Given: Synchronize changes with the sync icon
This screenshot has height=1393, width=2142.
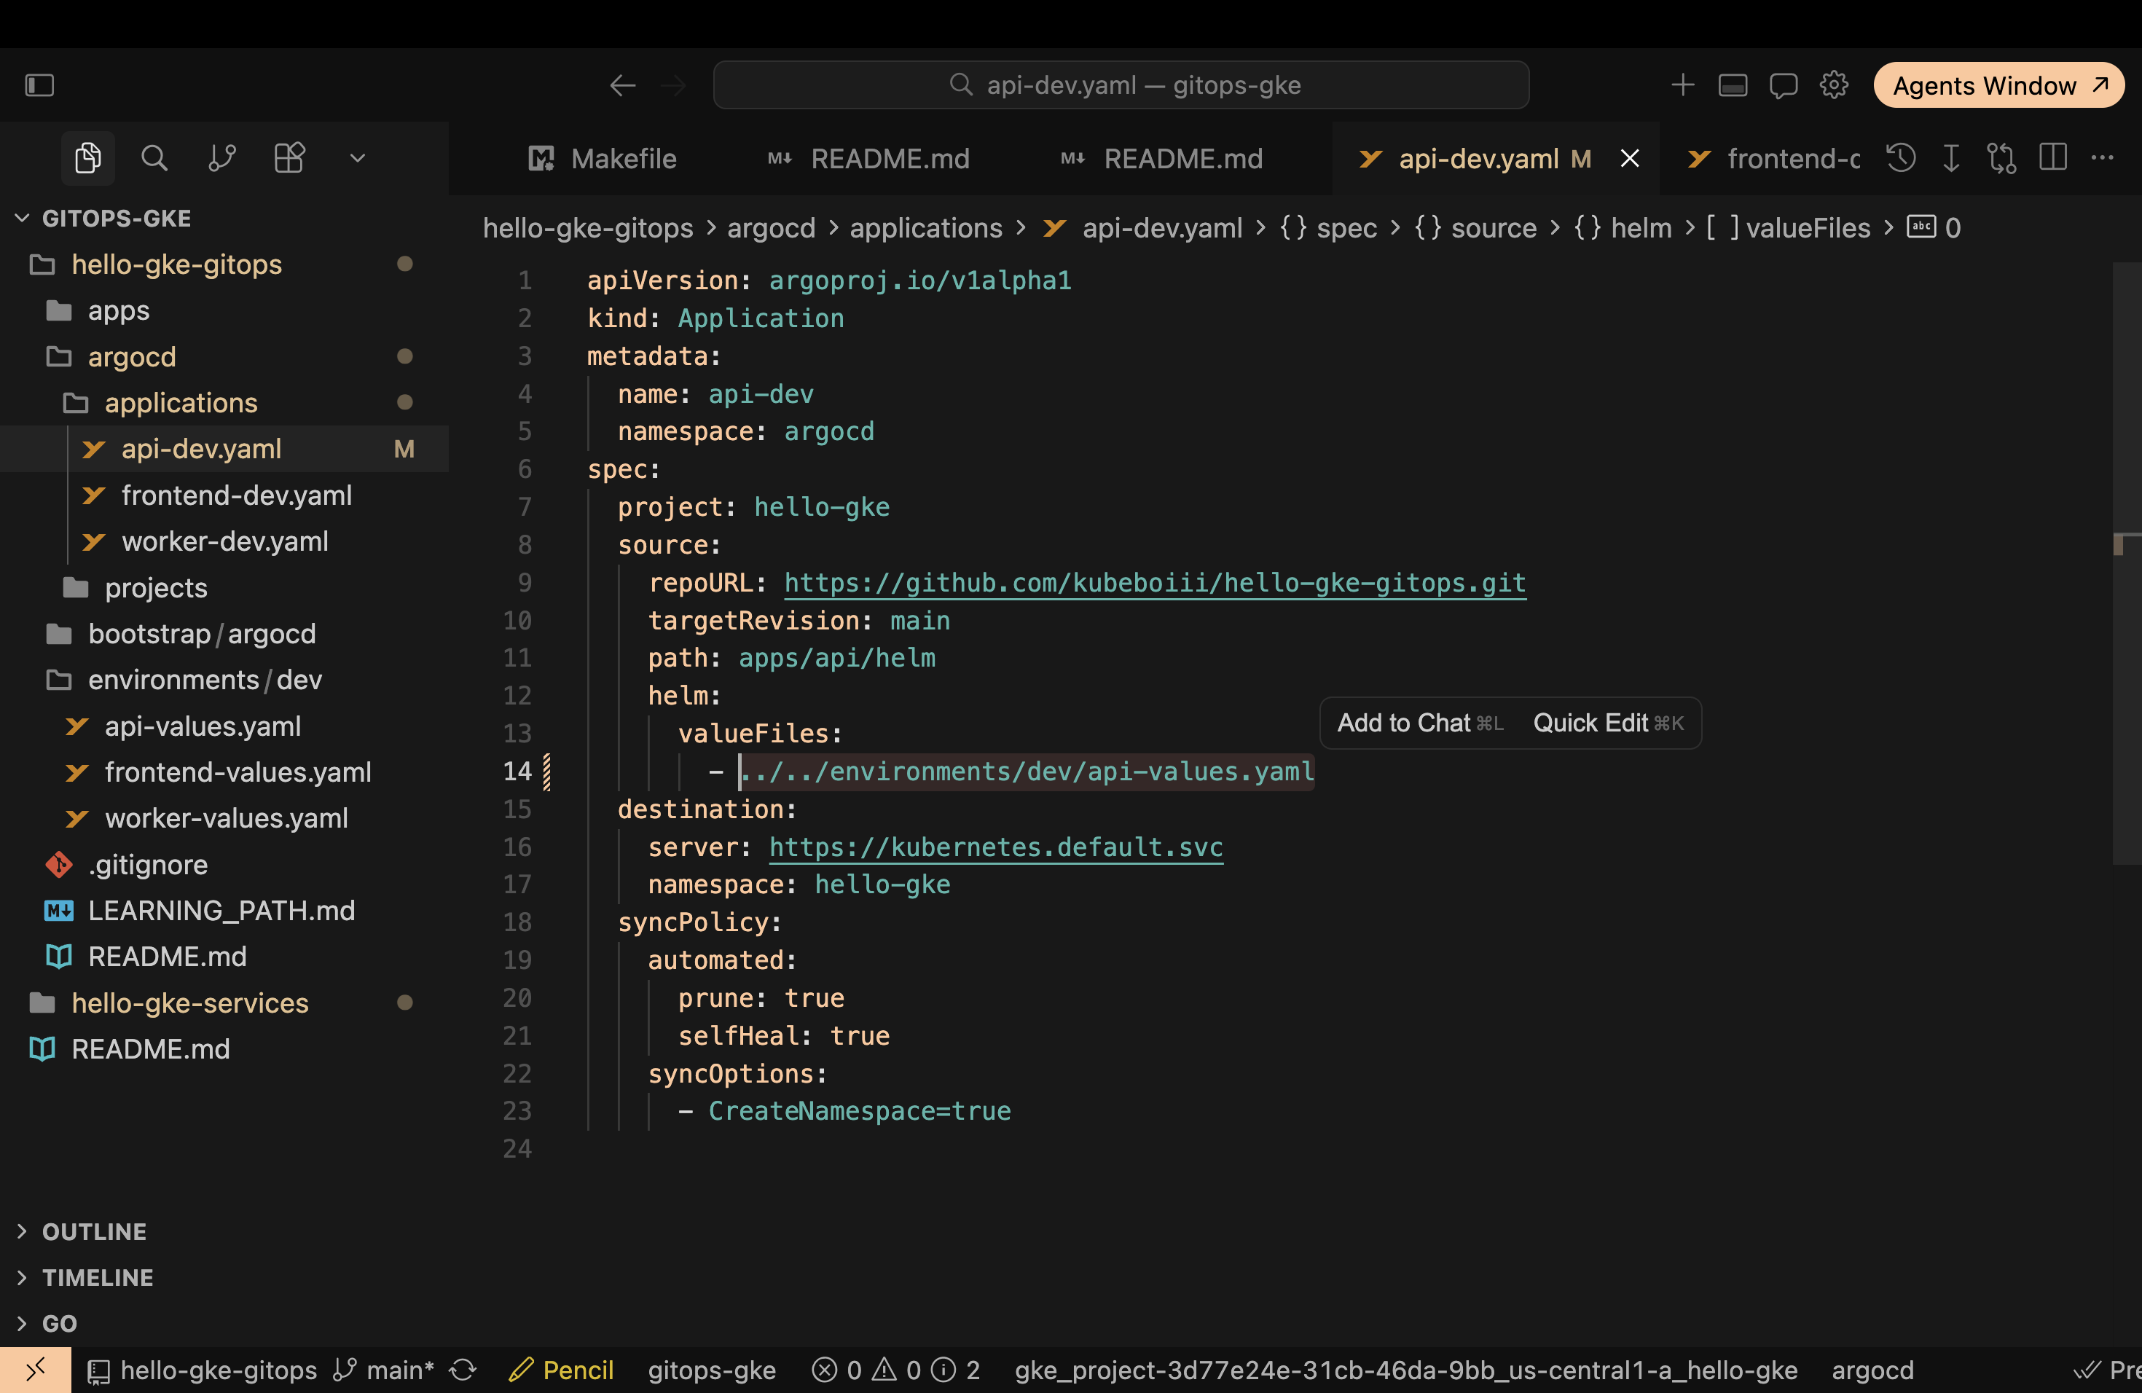Looking at the screenshot, I should (x=463, y=1370).
